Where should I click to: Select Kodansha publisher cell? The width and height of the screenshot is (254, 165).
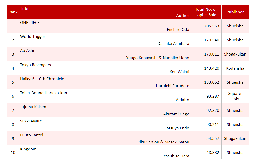coord(235,68)
